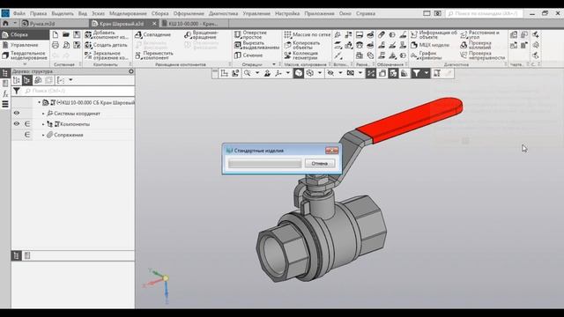564x317 pixels.
Task: Click the command search field
Action: pyautogui.click(x=484, y=14)
